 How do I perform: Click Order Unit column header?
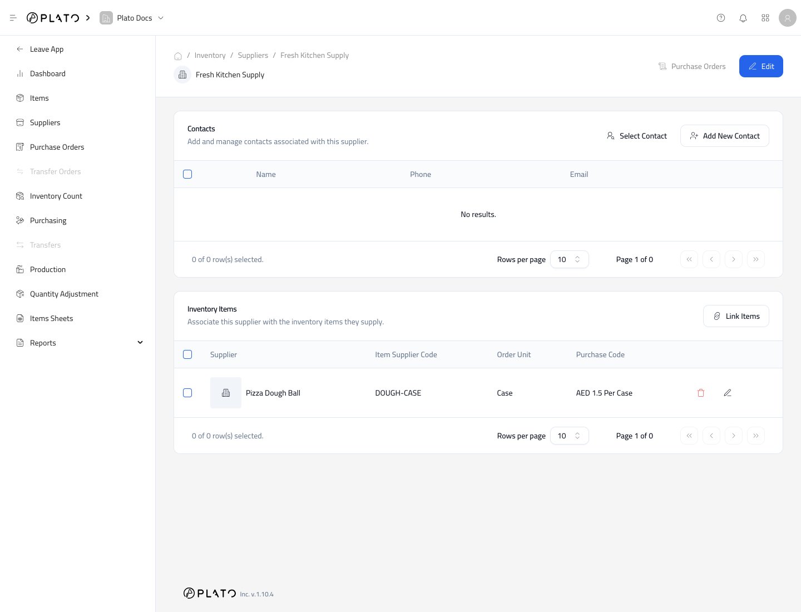(x=514, y=354)
